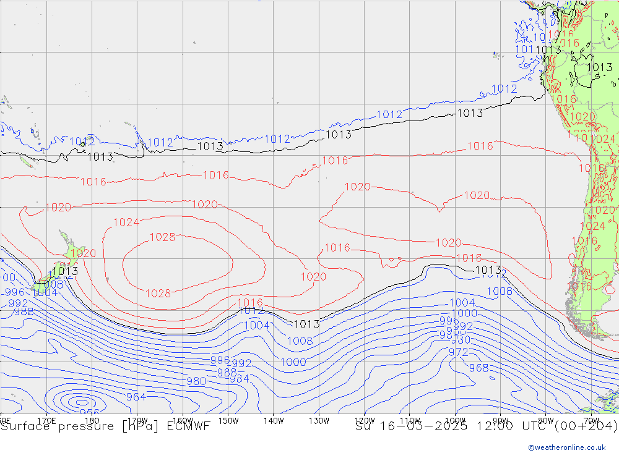The image size is (619, 453).
Task: Click the 70W longitude axis label
Action: coord(591,421)
